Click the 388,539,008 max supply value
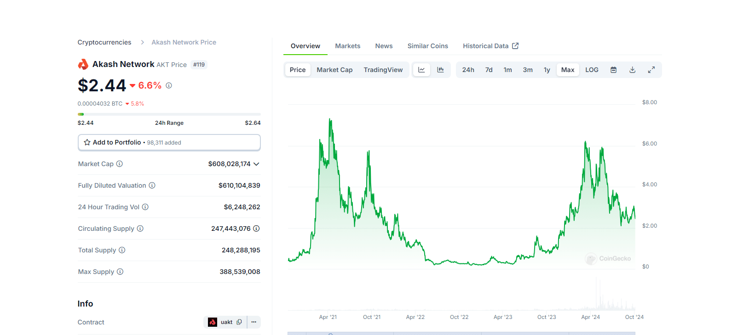This screenshot has height=335, width=749. pos(240,272)
